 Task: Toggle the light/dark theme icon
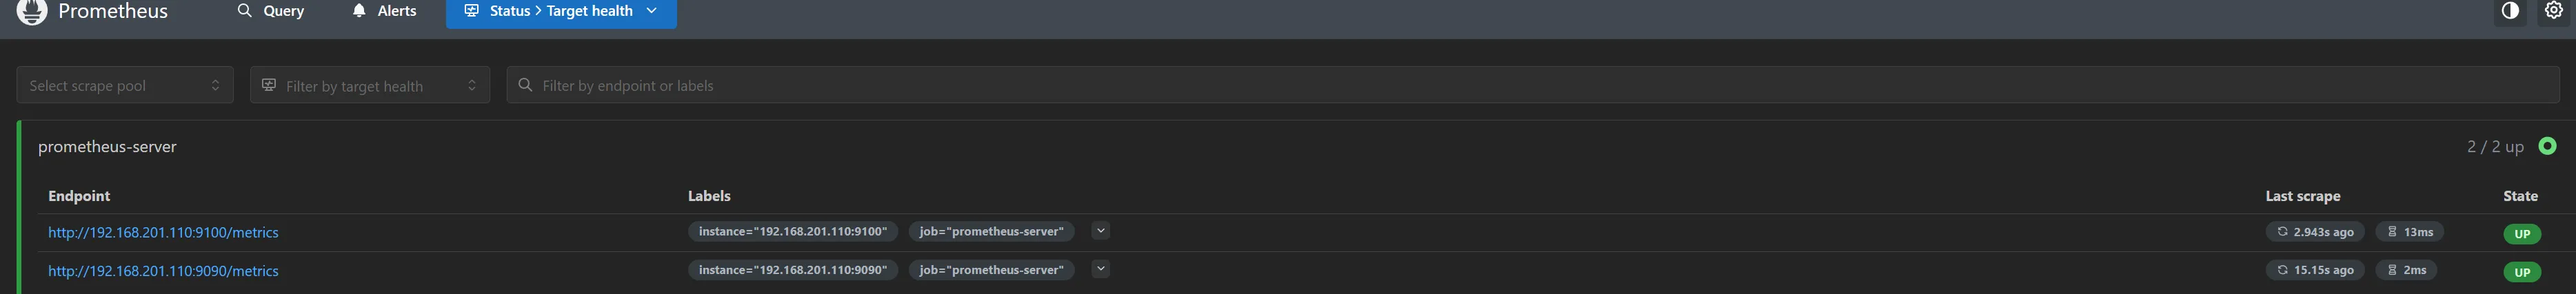[x=2509, y=11]
